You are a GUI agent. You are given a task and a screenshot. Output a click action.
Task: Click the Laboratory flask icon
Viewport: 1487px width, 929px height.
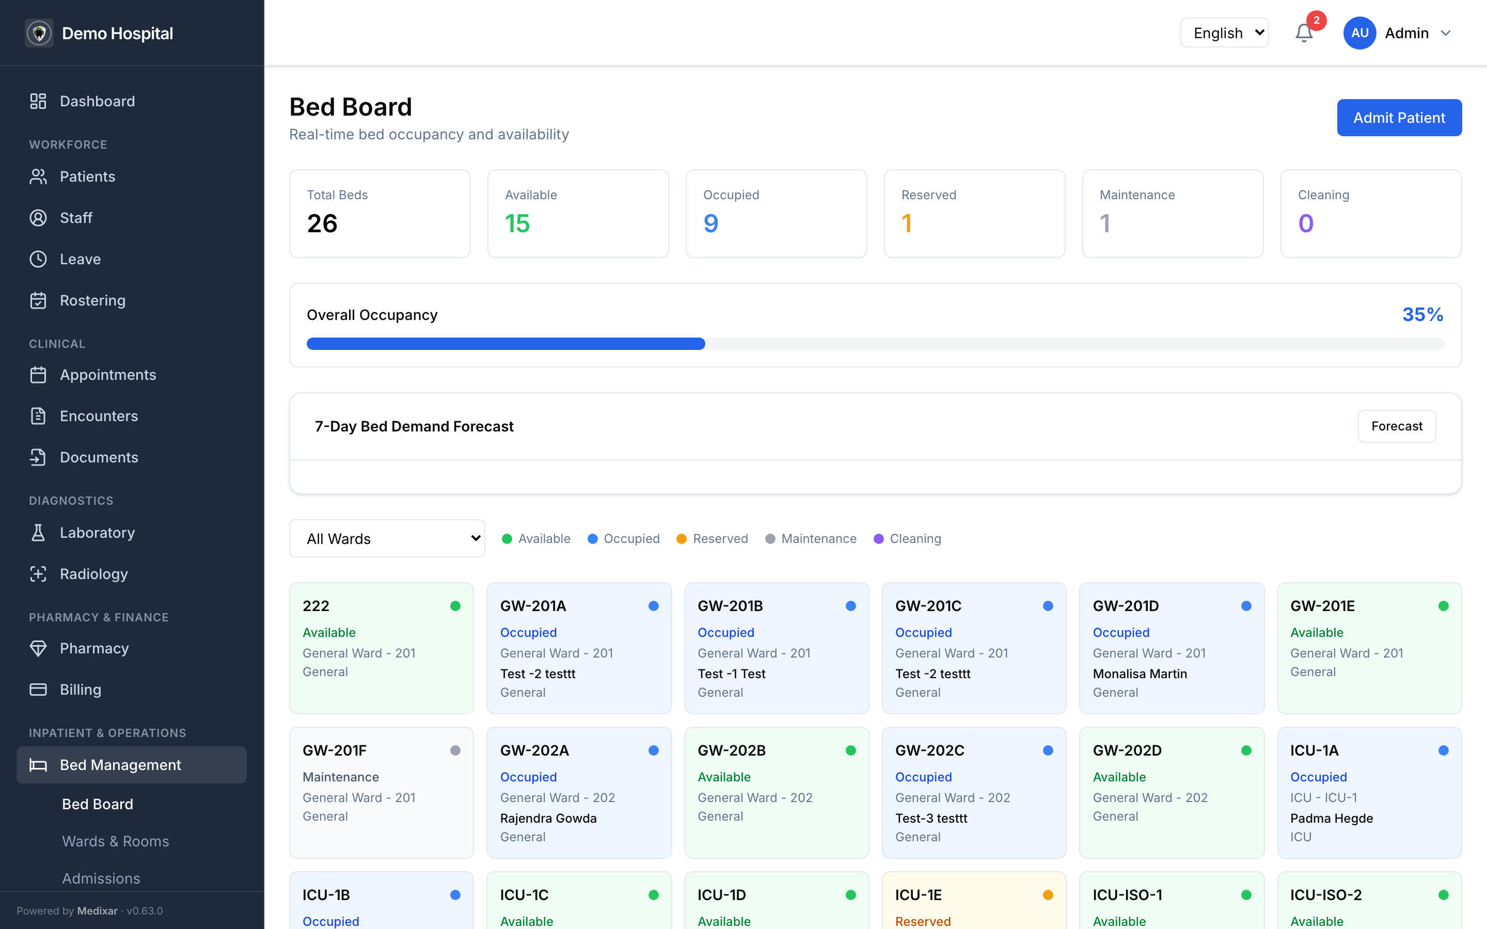coord(38,533)
